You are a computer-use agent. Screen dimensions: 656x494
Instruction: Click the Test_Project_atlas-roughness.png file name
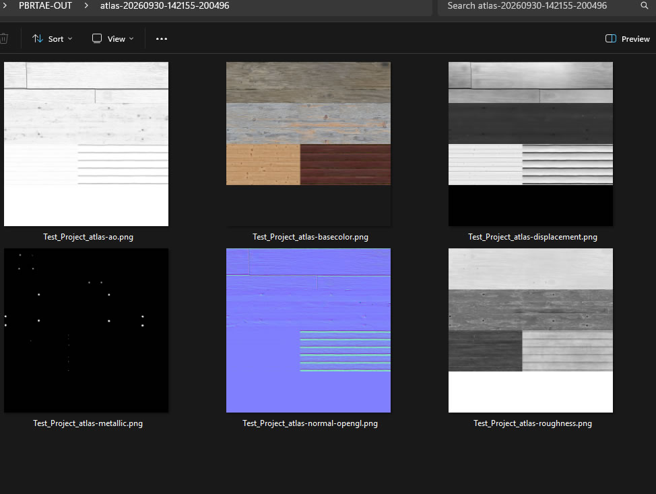click(533, 423)
